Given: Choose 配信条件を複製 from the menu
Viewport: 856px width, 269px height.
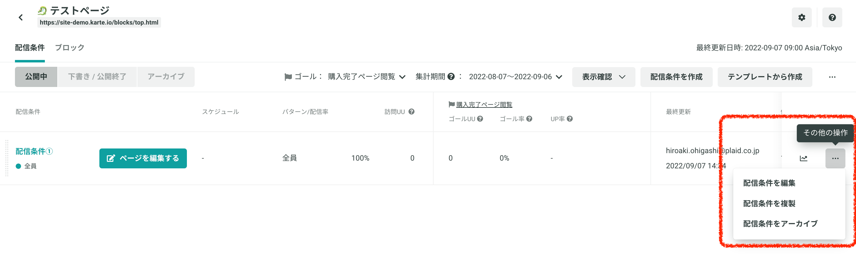Looking at the screenshot, I should 769,203.
